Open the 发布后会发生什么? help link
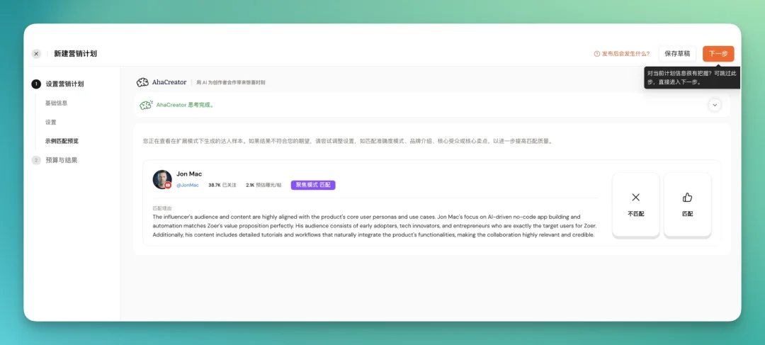The image size is (765, 345). 625,54
